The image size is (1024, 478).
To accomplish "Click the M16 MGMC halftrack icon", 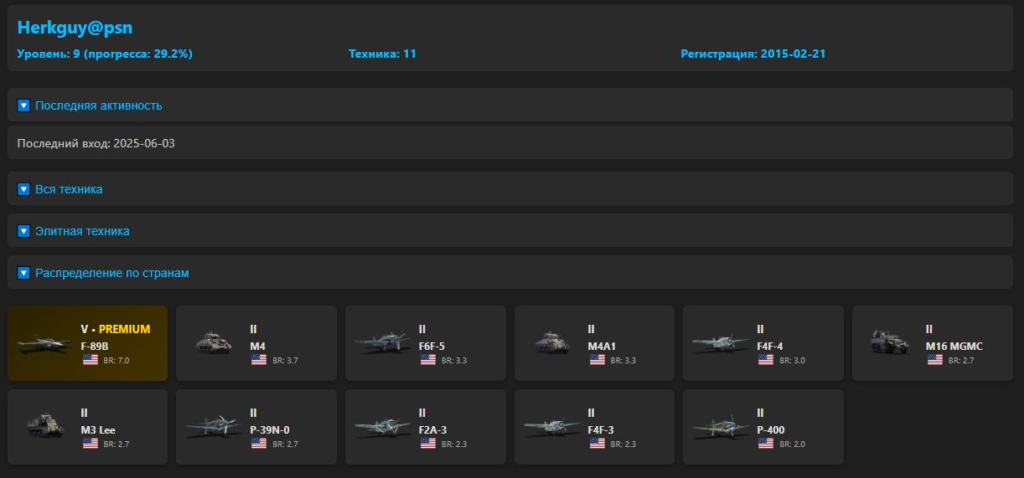I will [x=889, y=343].
